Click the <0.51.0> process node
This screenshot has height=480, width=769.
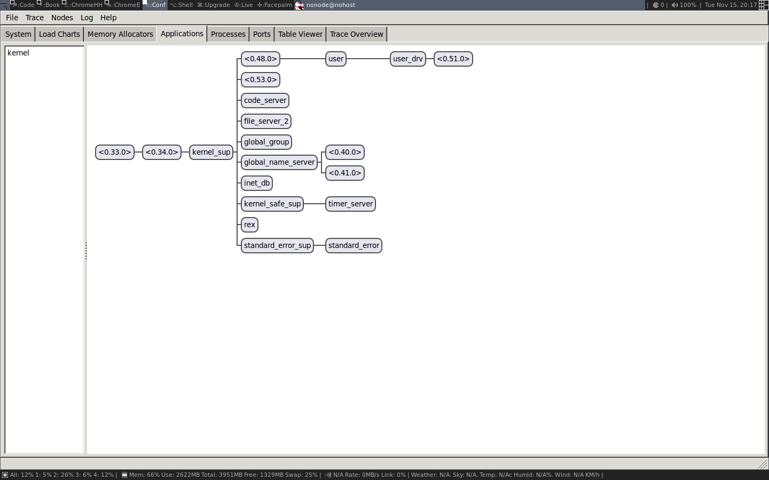coord(453,59)
